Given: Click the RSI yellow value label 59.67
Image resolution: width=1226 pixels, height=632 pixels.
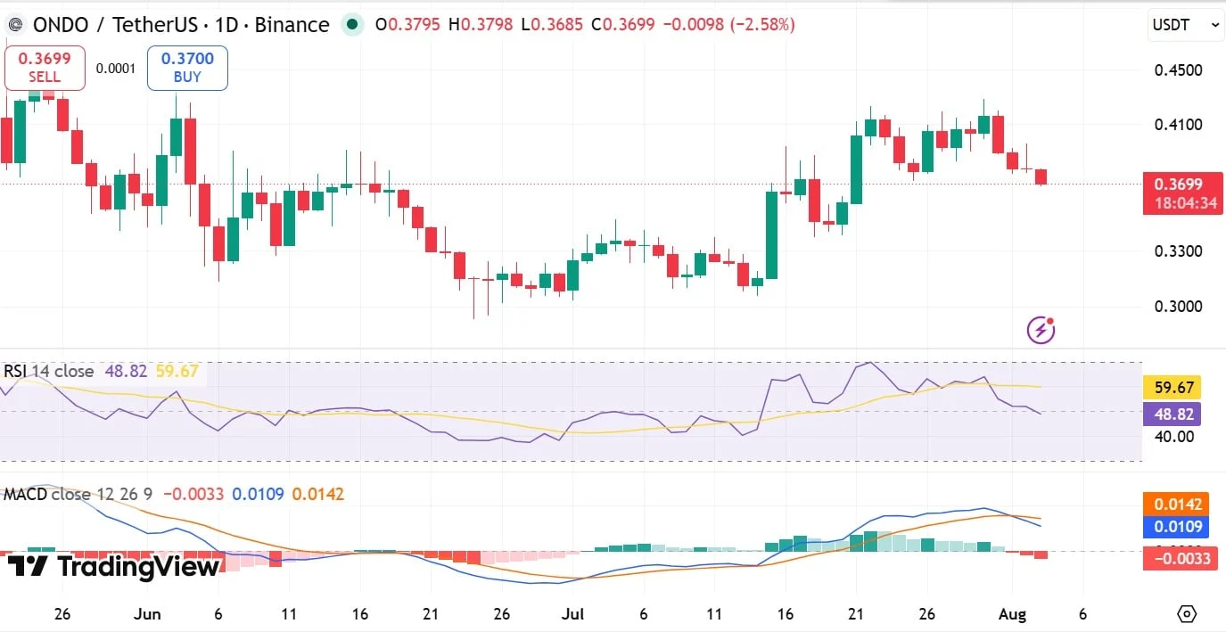Looking at the screenshot, I should click(1172, 388).
